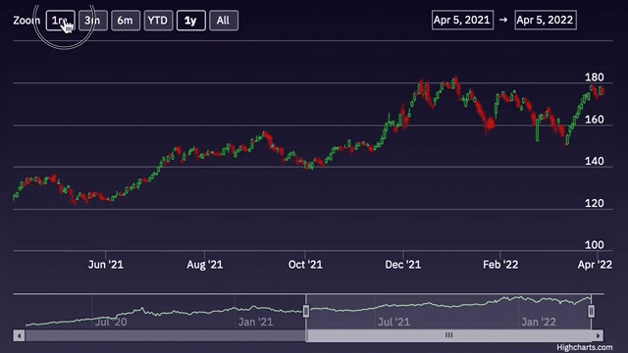Click the candlesticks near Oct '21 low
628x353 pixels.
click(x=310, y=165)
